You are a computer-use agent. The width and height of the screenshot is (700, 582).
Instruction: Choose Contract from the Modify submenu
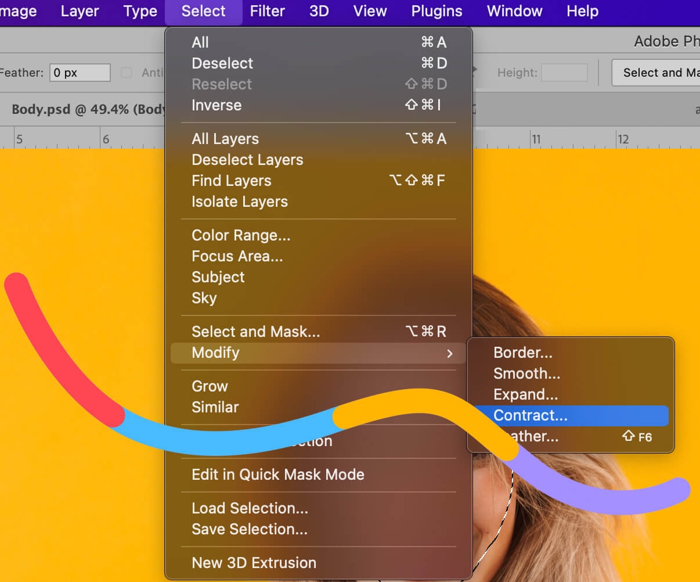[530, 415]
